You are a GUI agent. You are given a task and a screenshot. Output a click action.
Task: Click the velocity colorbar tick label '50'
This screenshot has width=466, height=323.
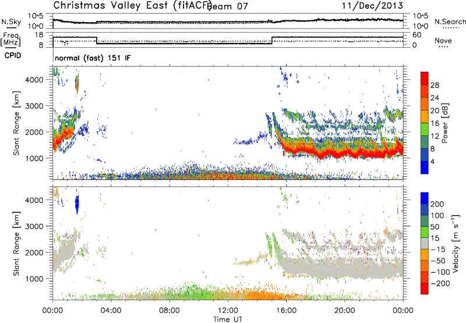435,227
